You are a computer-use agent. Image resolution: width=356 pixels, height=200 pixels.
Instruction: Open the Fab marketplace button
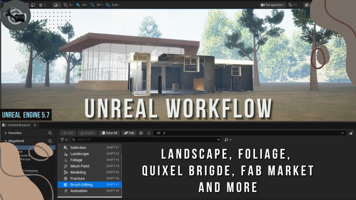pyautogui.click(x=129, y=133)
